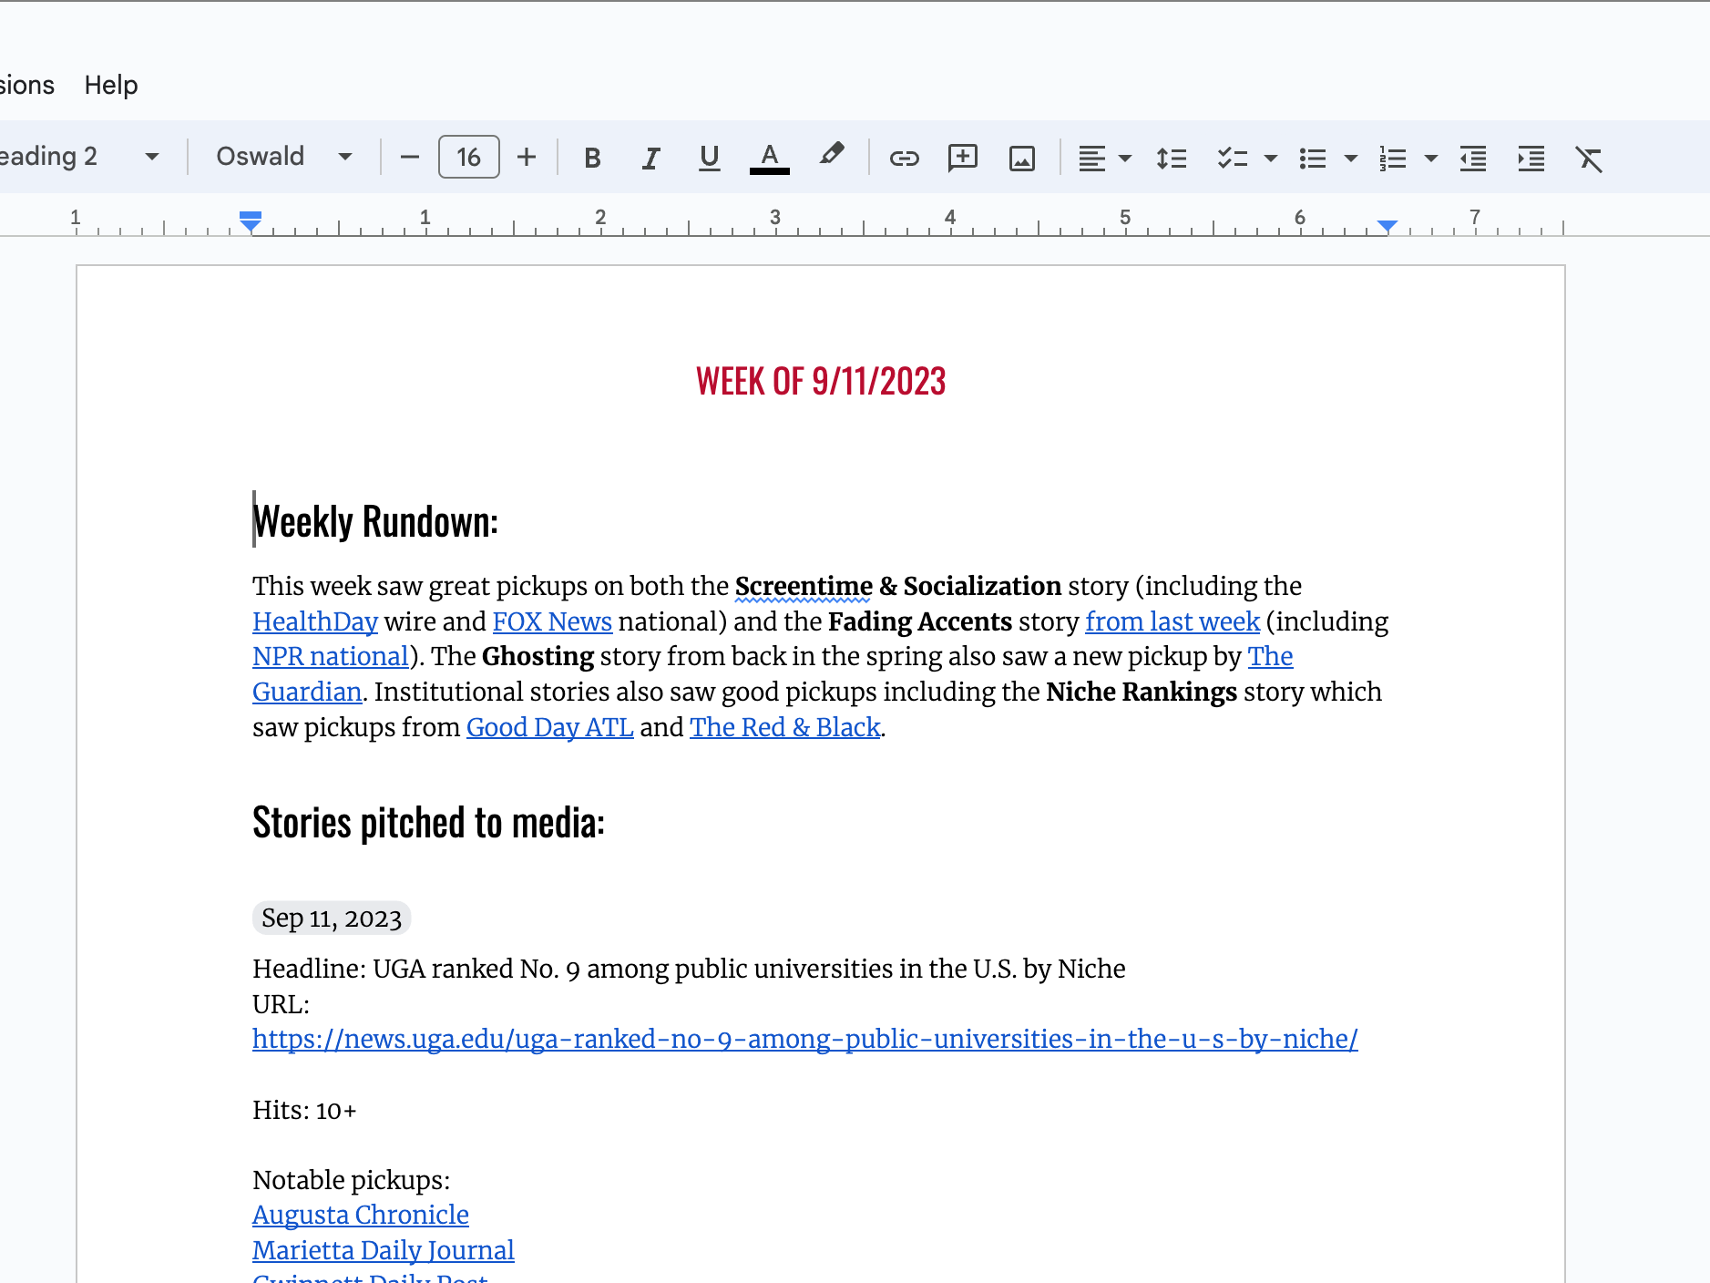Click the 'WEEK OF 9/11/2023' title
The image size is (1710, 1283).
click(821, 382)
